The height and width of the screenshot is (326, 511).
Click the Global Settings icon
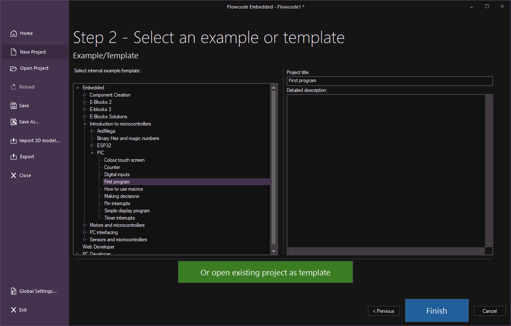click(14, 292)
